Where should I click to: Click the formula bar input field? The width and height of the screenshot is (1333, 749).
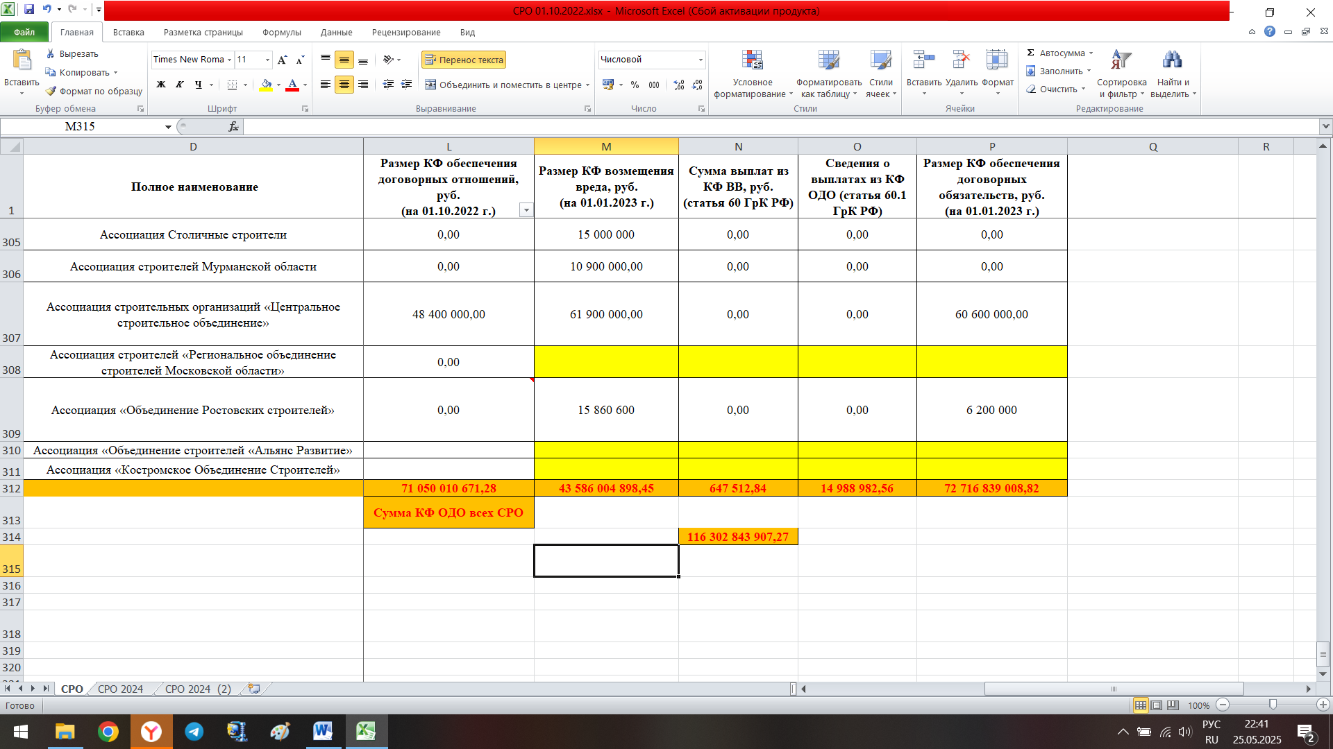[781, 126]
